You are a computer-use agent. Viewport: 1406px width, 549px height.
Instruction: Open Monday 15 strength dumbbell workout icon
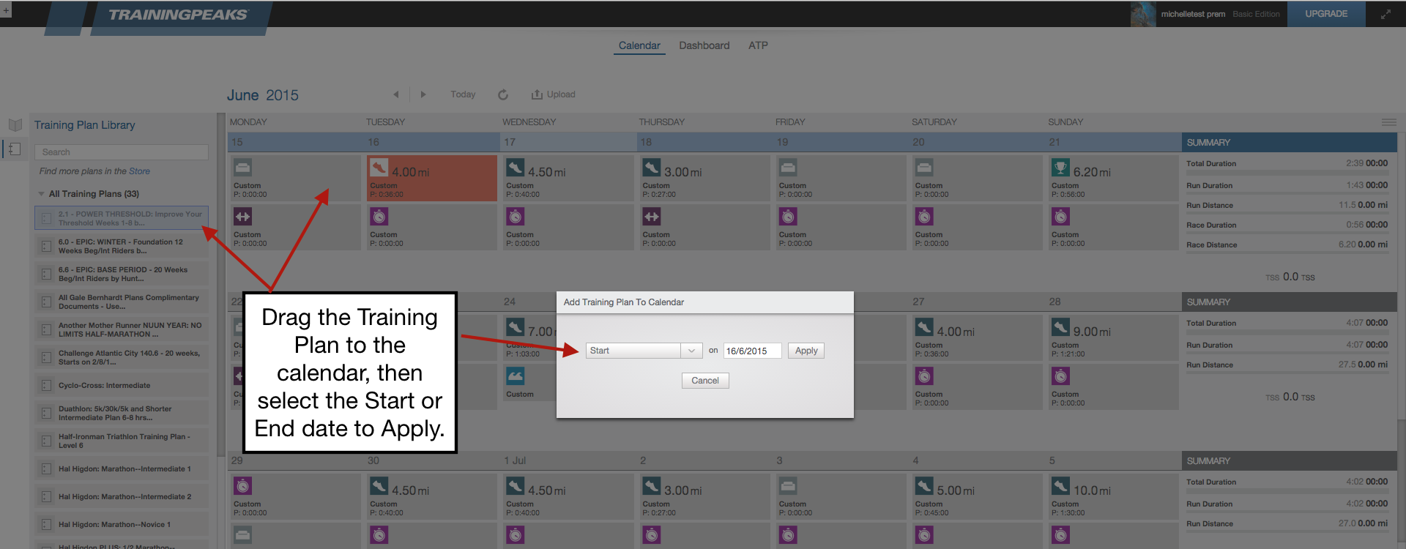tap(242, 216)
